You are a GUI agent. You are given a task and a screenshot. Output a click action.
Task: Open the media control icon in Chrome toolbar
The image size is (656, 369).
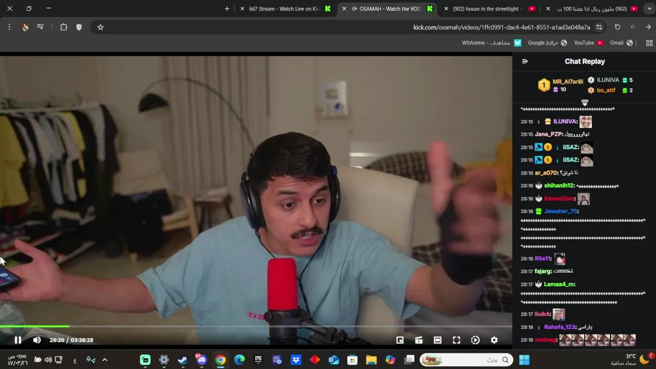(x=40, y=27)
